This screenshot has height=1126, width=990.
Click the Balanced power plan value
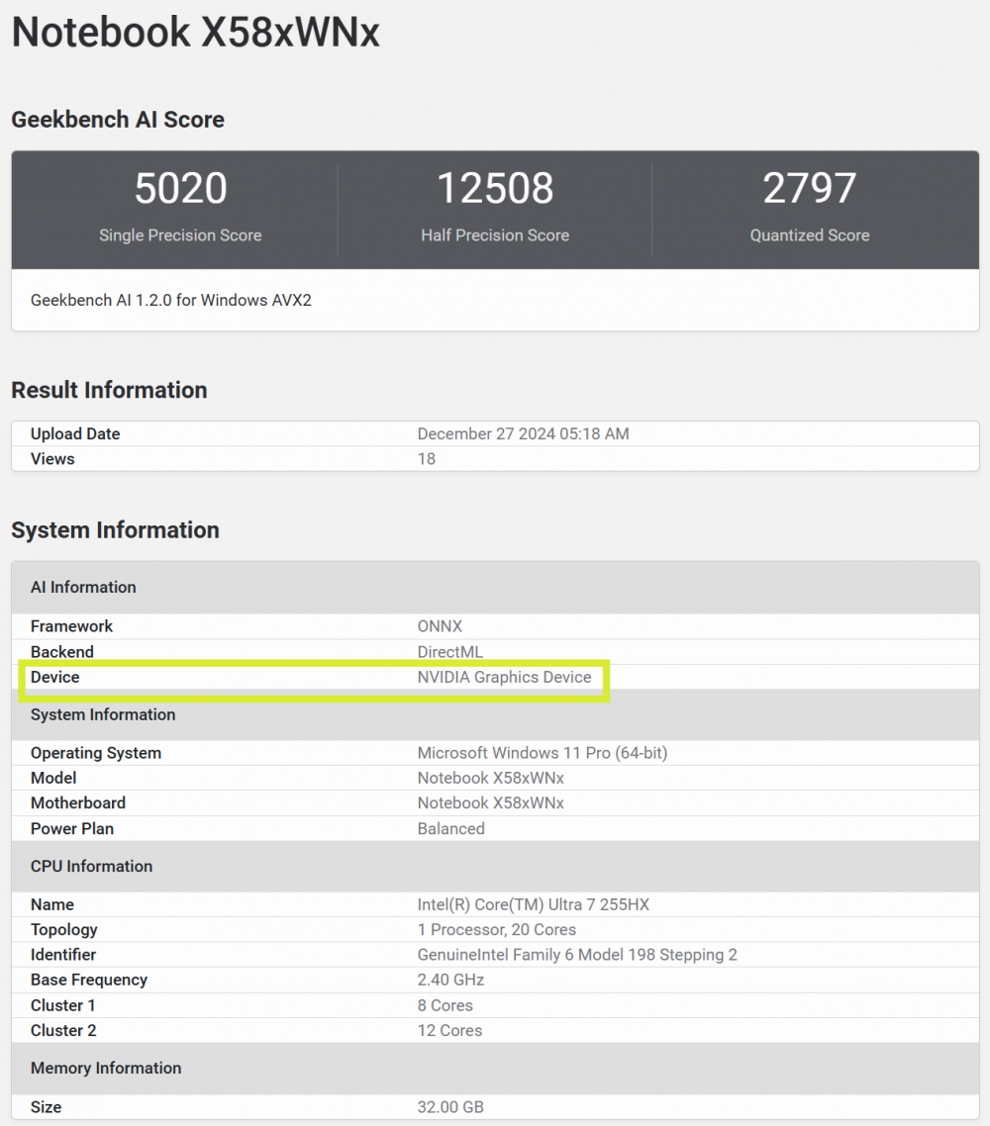click(x=451, y=829)
